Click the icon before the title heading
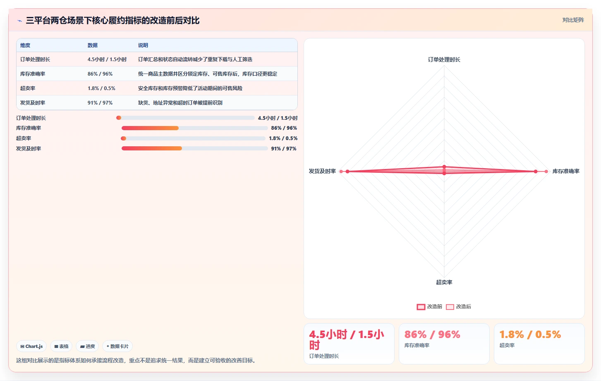Image resolution: width=601 pixels, height=381 pixels. point(19,21)
